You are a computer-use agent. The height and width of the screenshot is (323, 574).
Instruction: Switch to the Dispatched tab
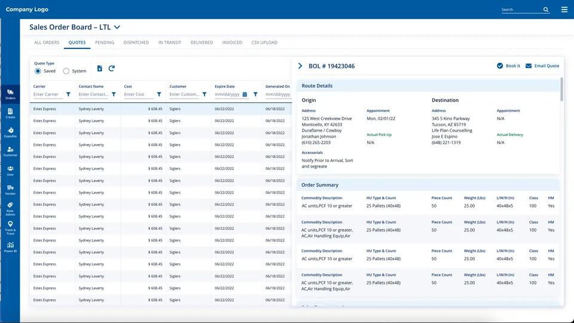(136, 42)
